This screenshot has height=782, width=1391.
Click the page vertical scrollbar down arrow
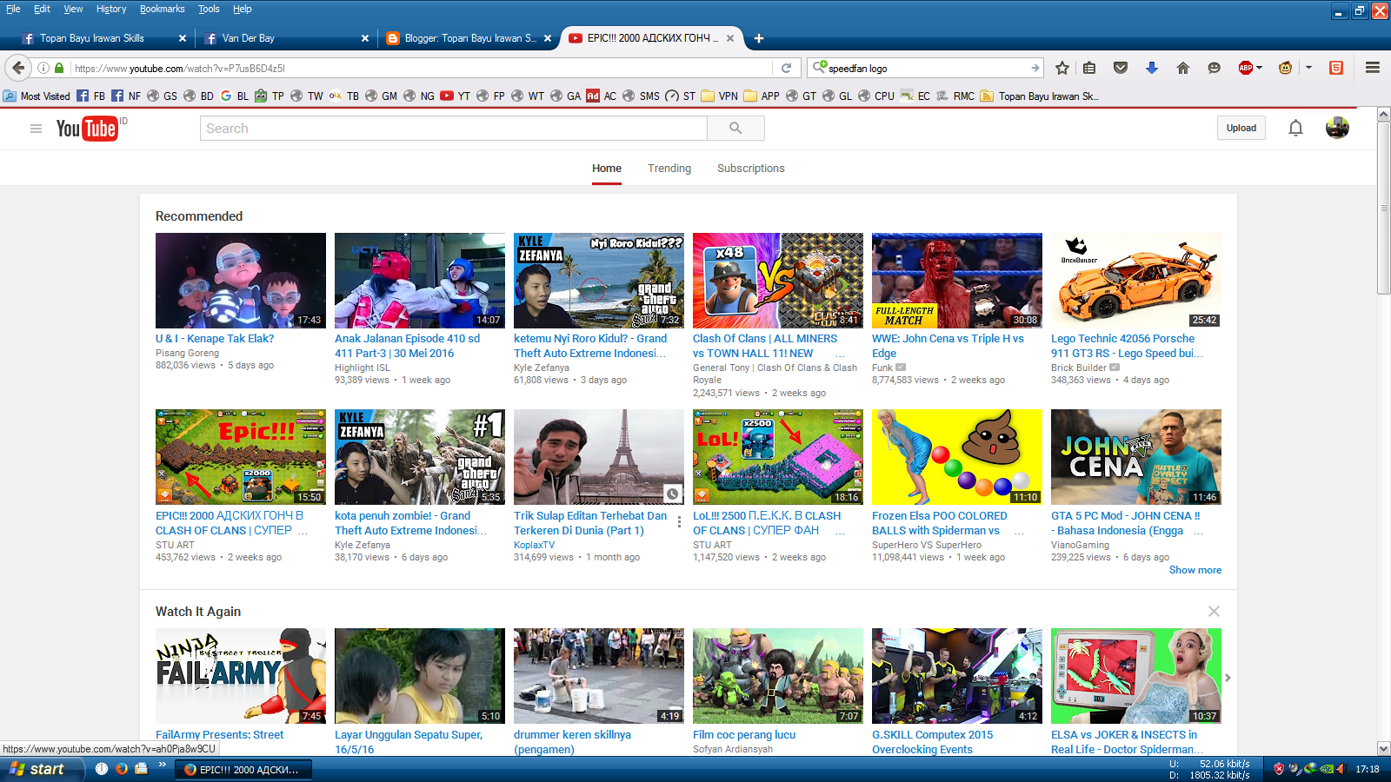1383,748
